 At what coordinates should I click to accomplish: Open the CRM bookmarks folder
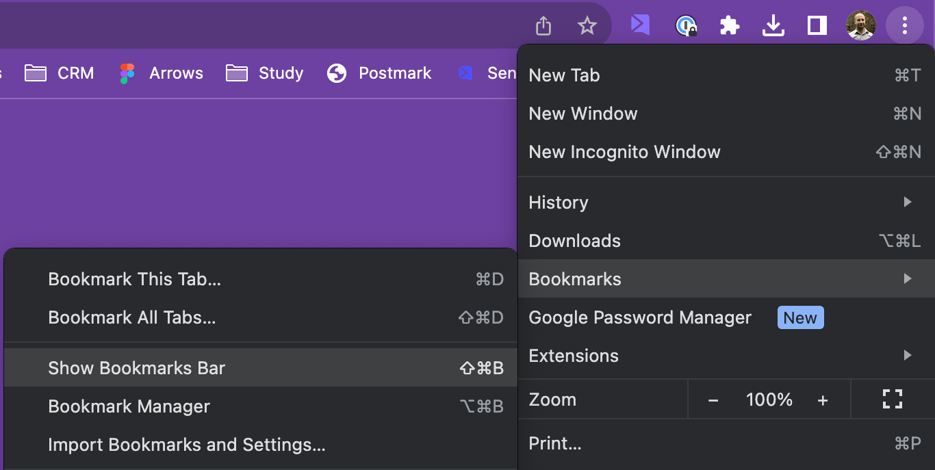click(x=59, y=73)
